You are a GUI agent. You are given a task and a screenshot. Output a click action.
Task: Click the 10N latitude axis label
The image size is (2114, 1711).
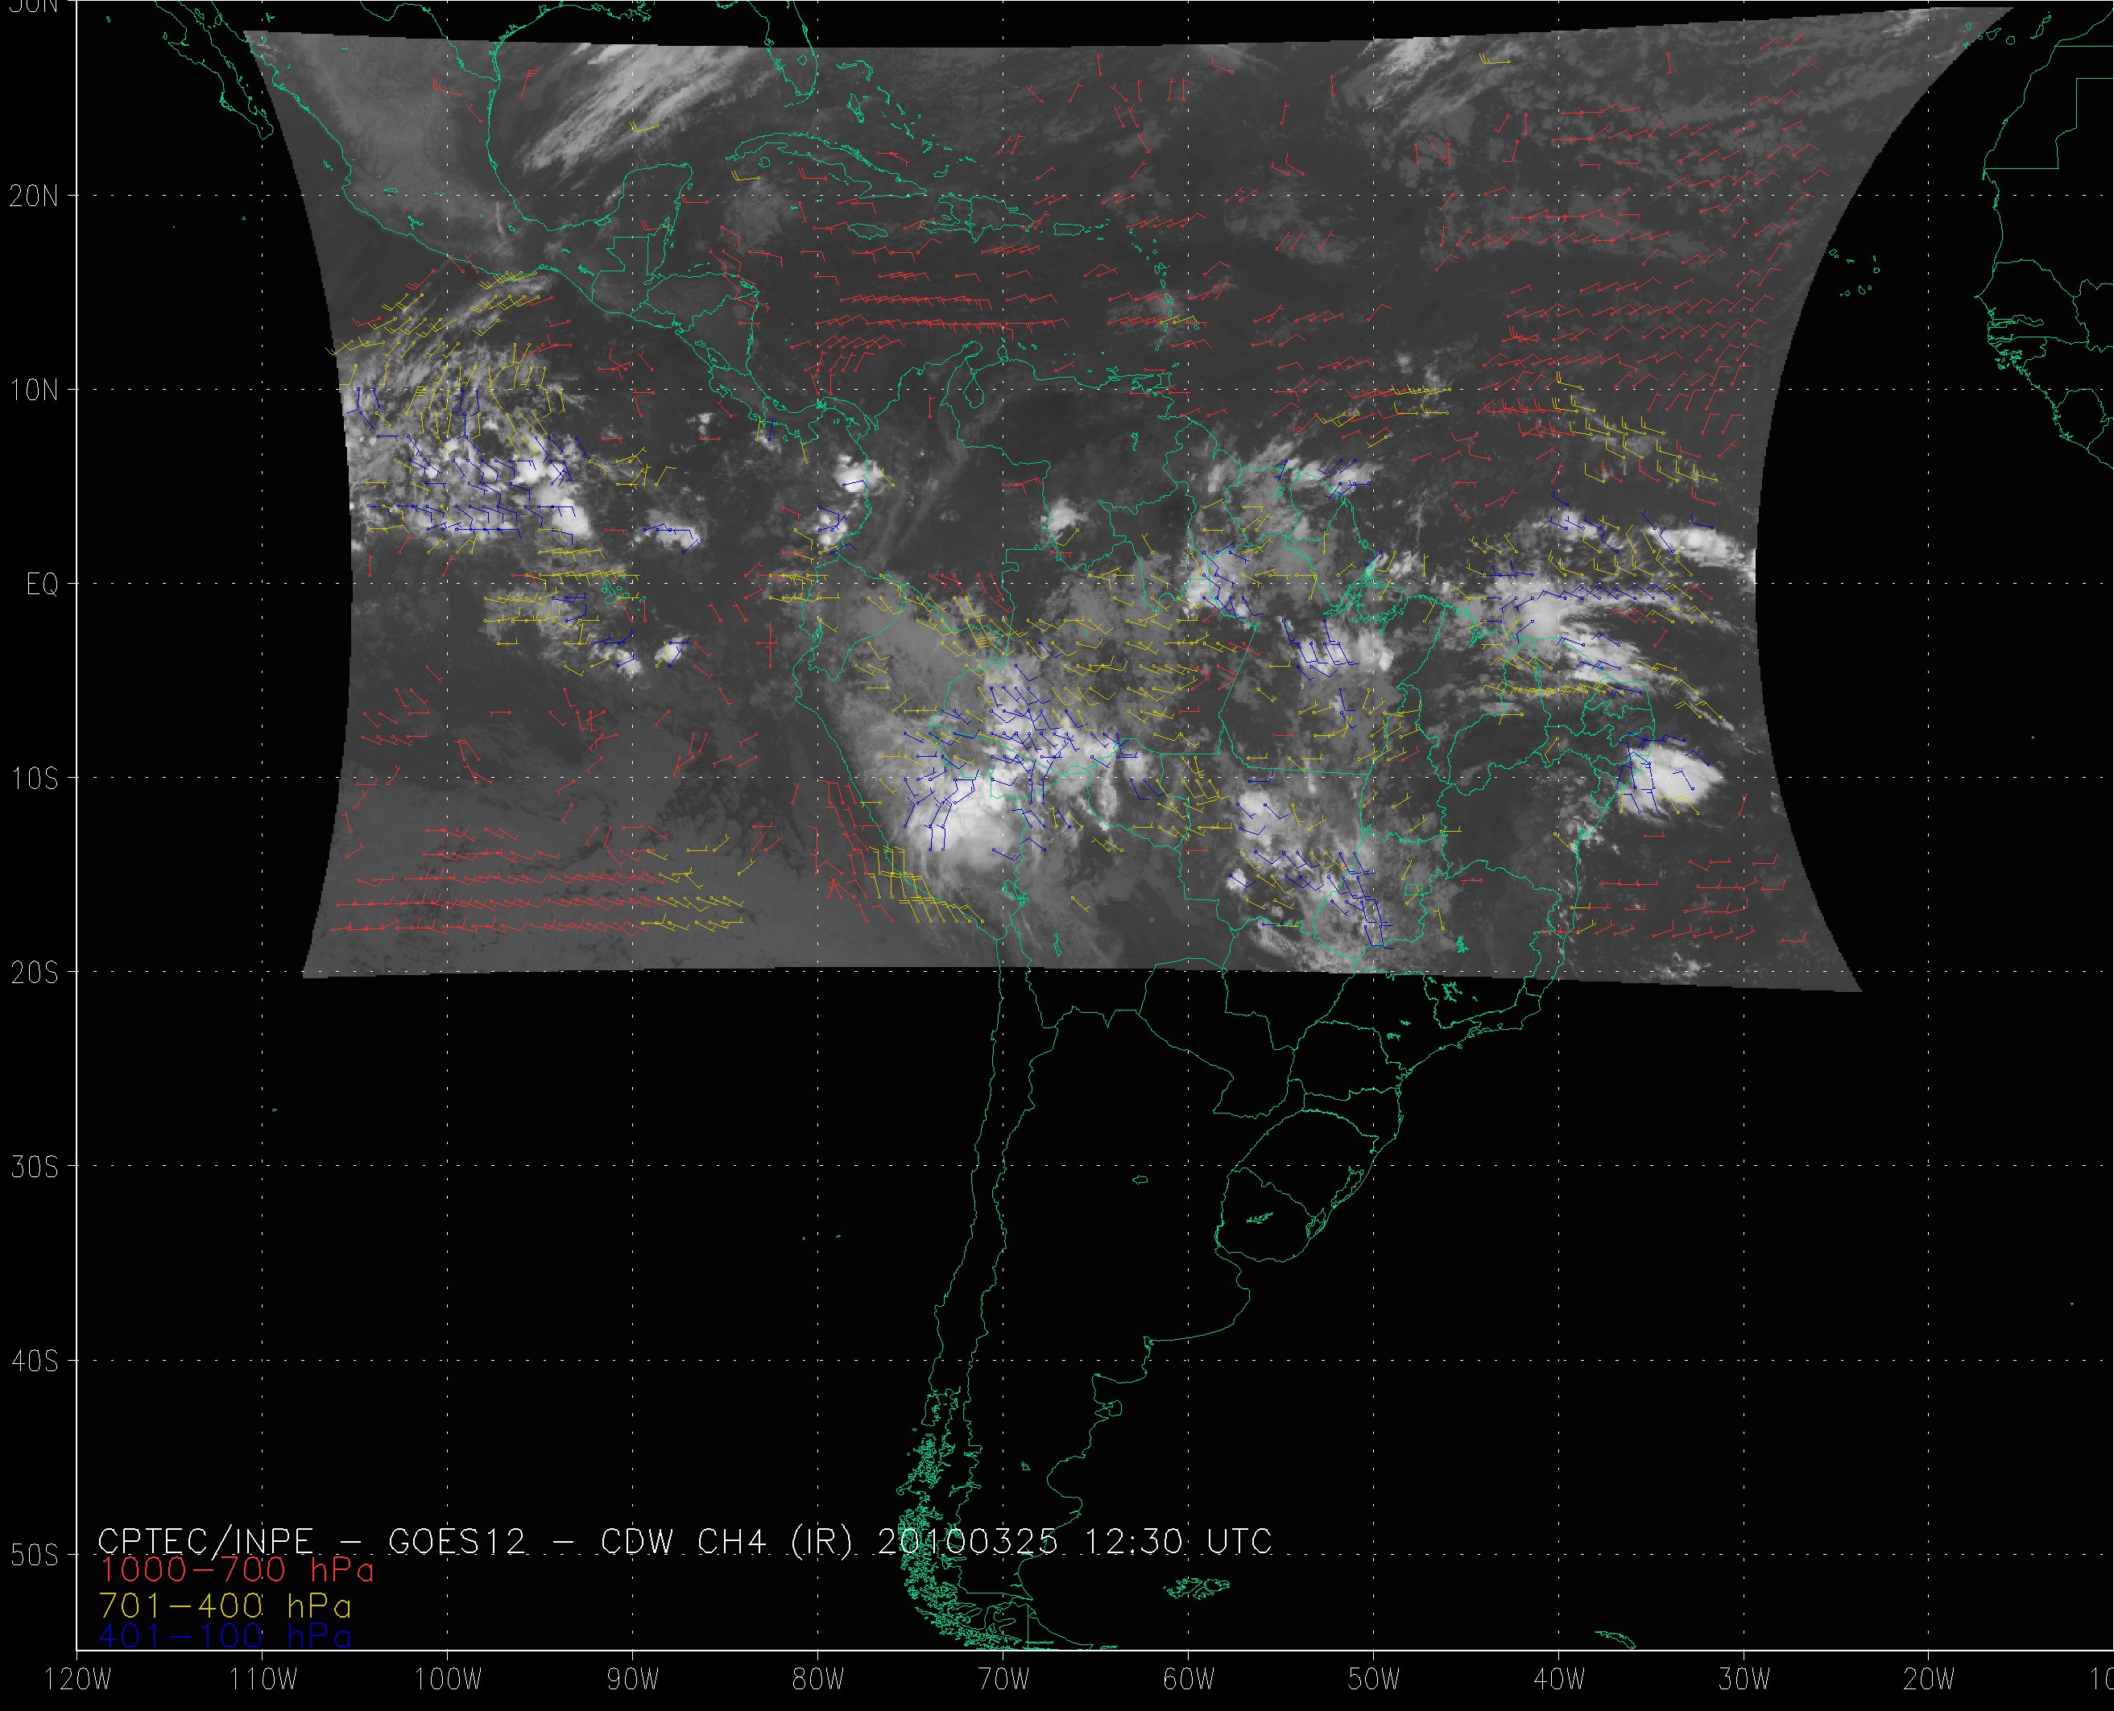(34, 391)
